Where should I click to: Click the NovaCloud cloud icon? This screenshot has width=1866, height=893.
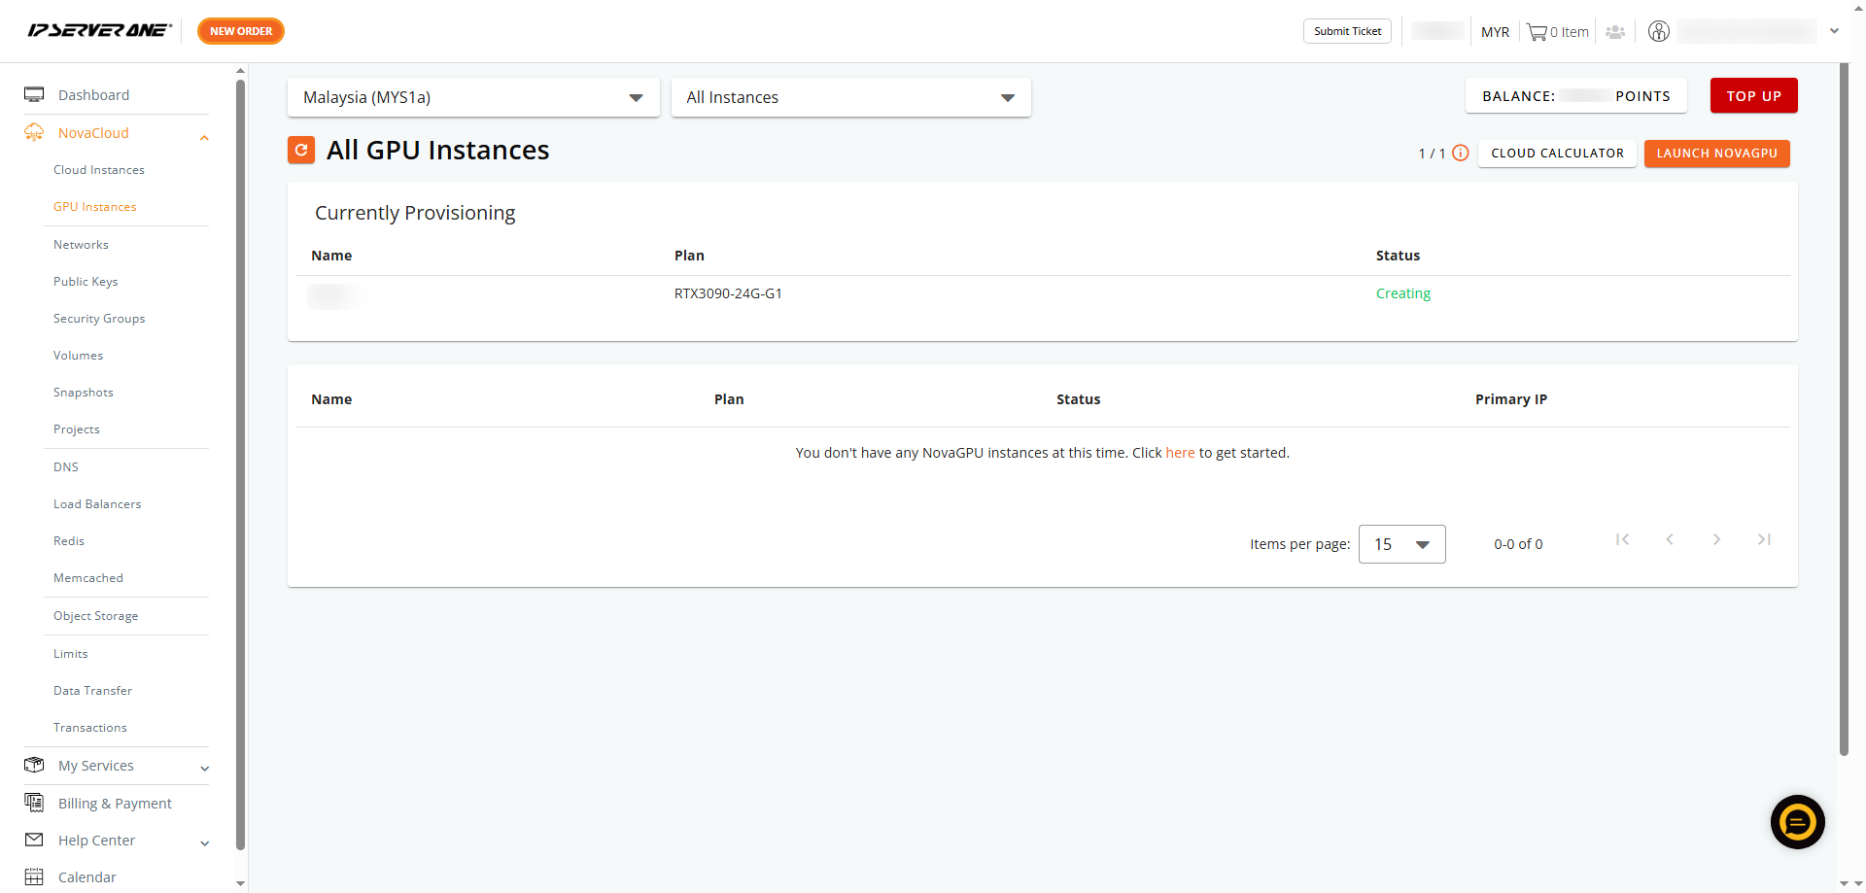coord(34,132)
